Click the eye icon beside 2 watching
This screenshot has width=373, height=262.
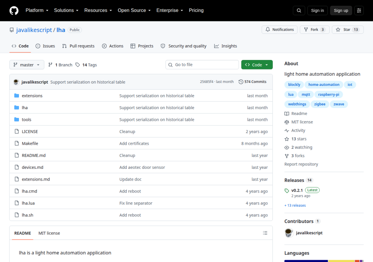[x=287, y=147]
